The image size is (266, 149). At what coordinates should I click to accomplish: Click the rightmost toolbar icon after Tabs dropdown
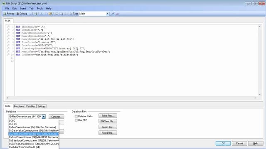[x=117, y=14]
